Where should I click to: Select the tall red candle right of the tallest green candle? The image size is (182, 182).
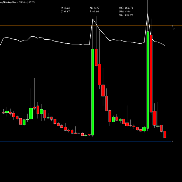151,74
